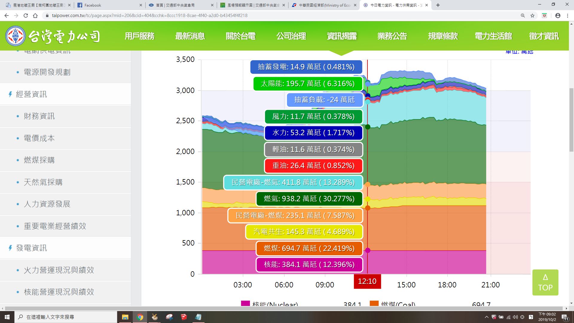Open 燃煤採購 sidebar link
Image resolution: width=574 pixels, height=323 pixels.
pyautogui.click(x=65, y=160)
